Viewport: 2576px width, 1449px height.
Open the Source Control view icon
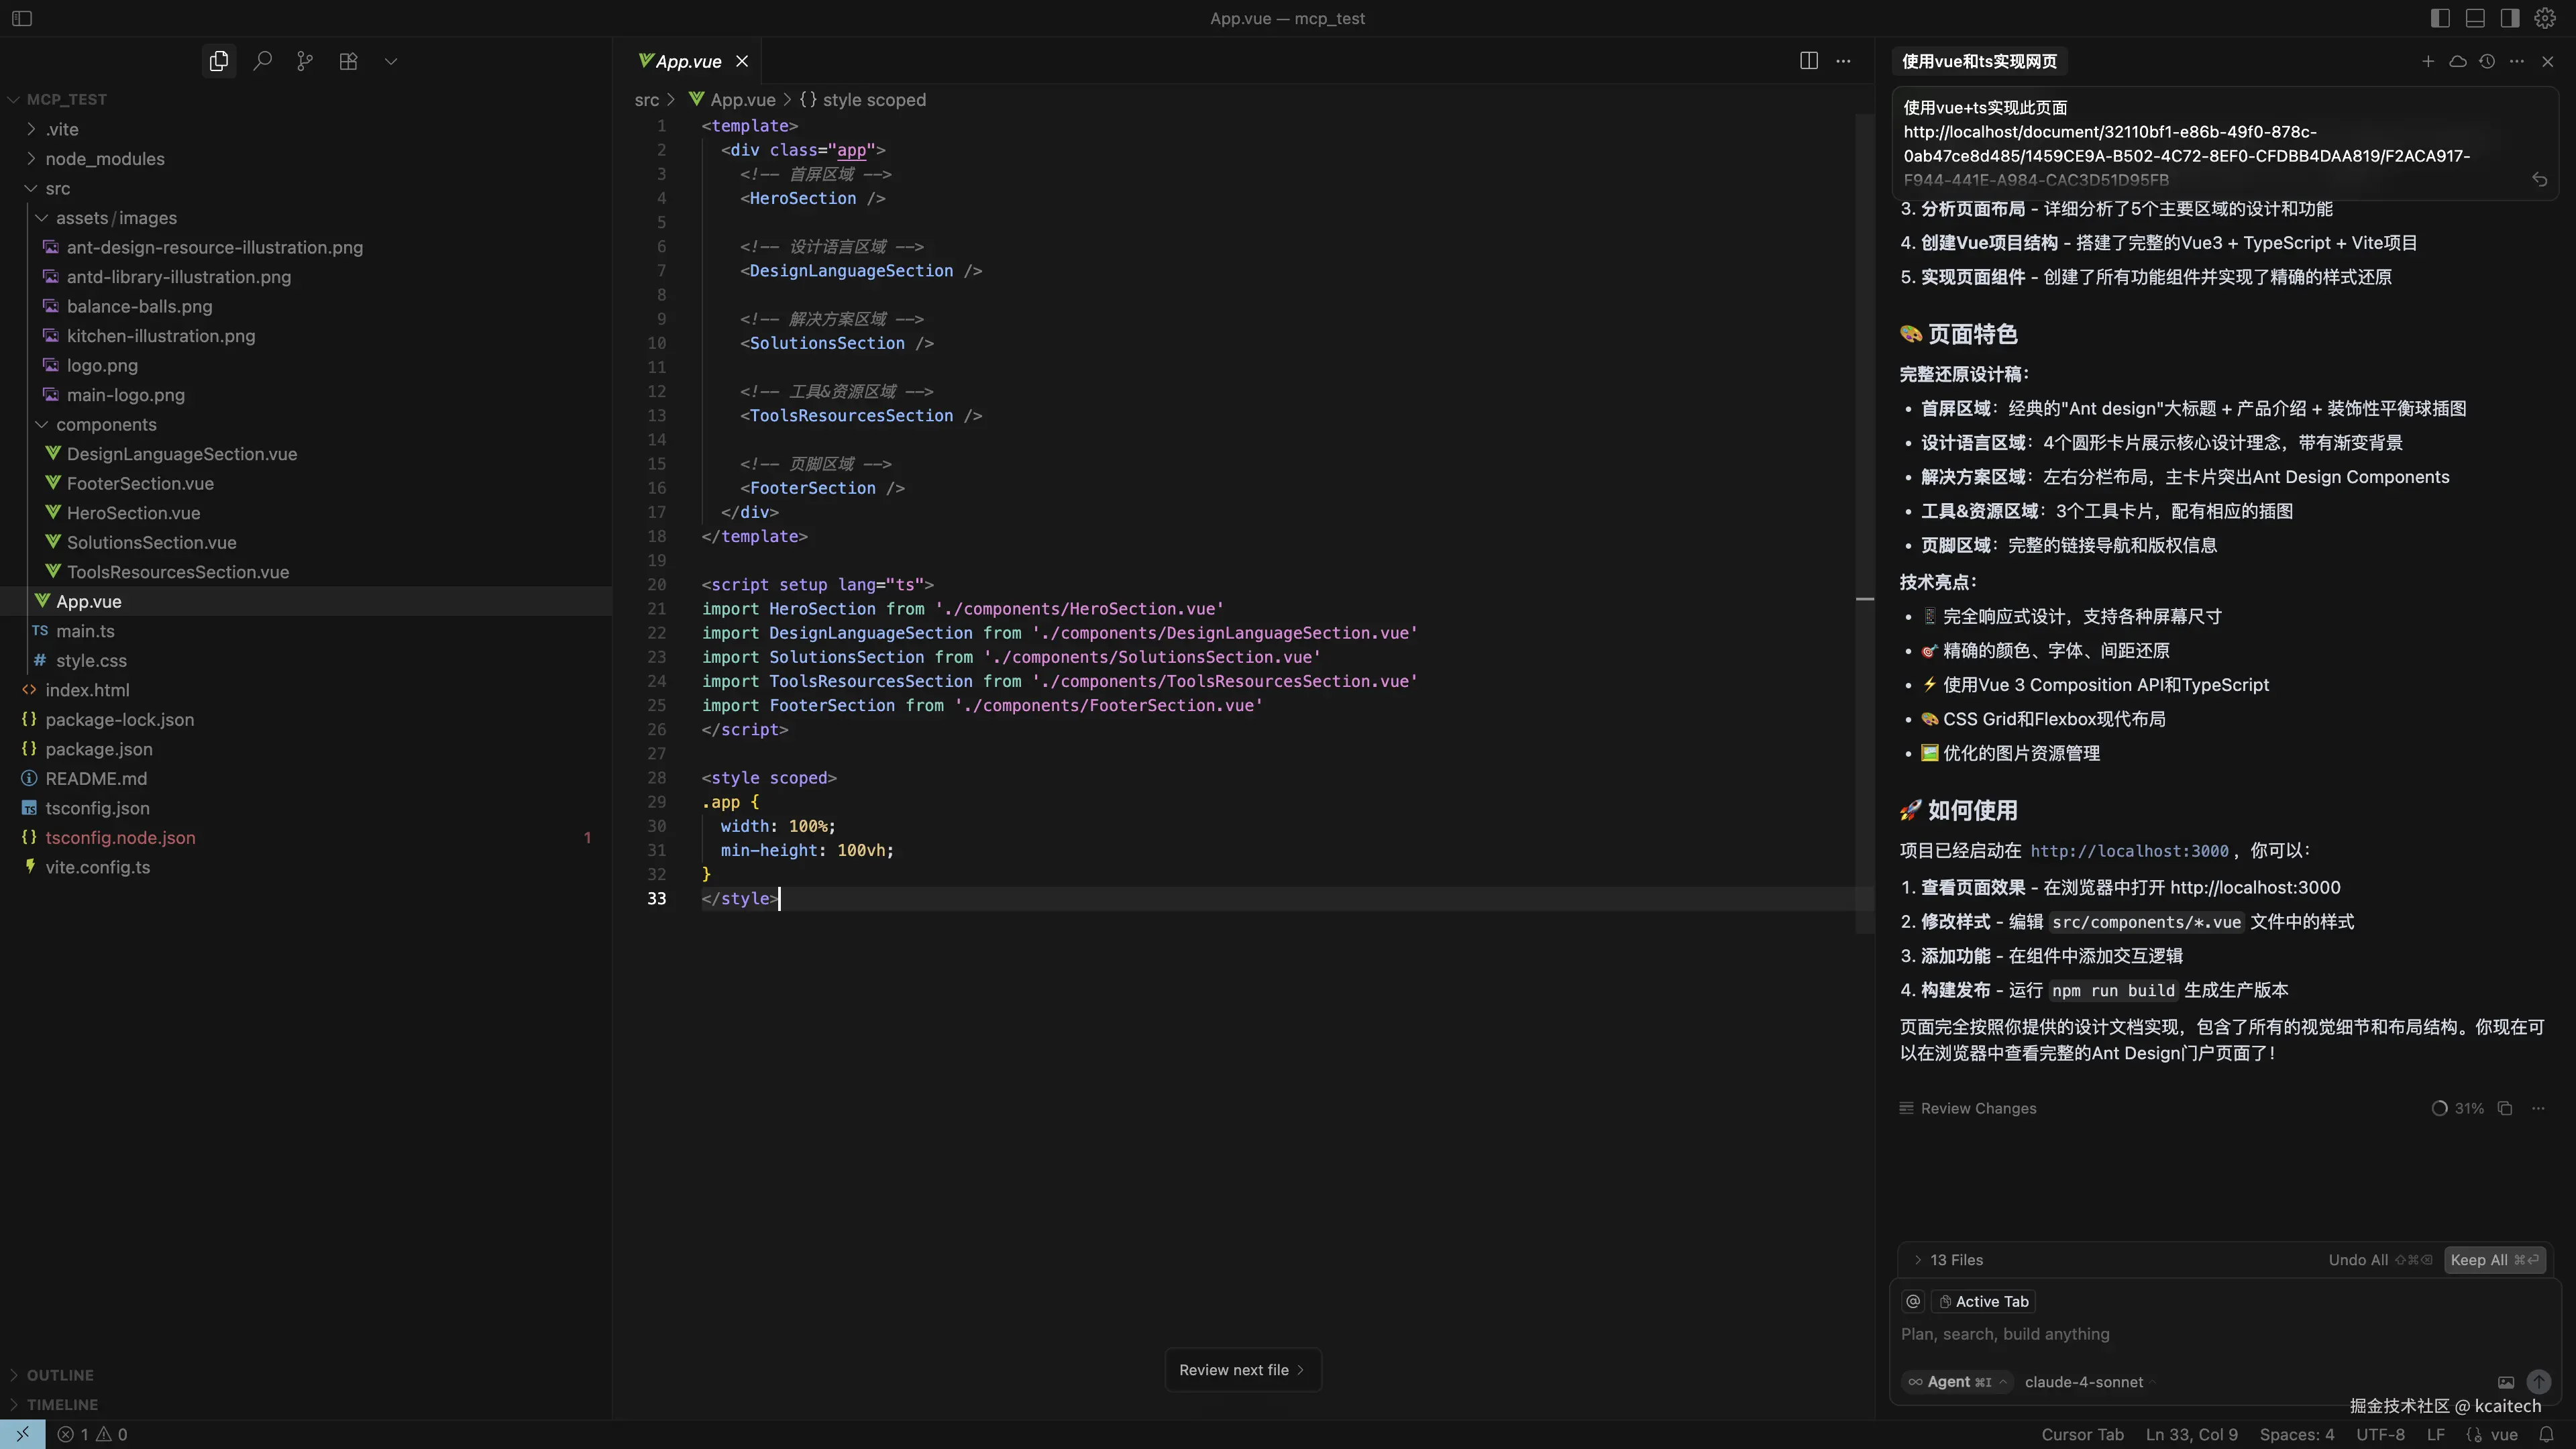tap(305, 61)
